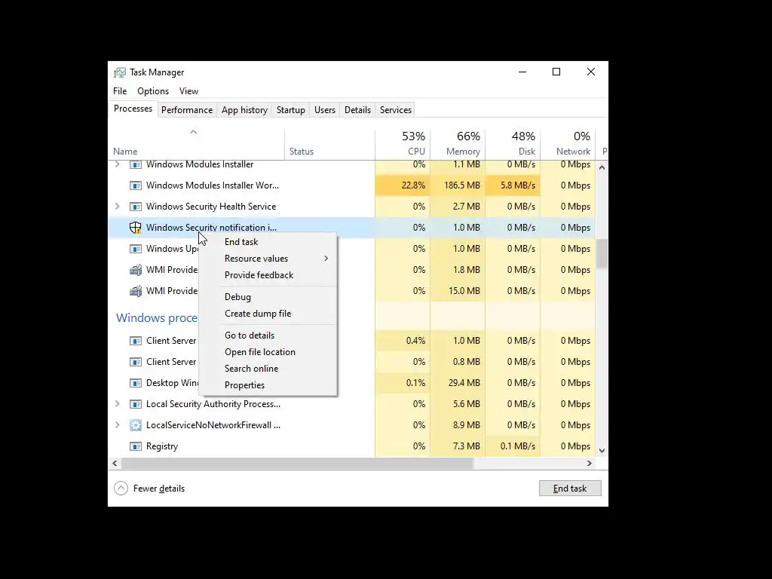The width and height of the screenshot is (772, 579).
Task: Click the Windows Security notification shield icon
Action: tap(136, 228)
